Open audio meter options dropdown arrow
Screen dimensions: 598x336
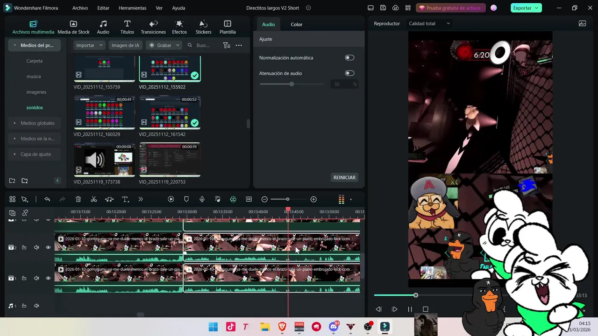tap(351, 200)
